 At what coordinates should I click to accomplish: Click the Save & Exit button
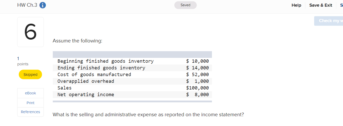pos(321,5)
